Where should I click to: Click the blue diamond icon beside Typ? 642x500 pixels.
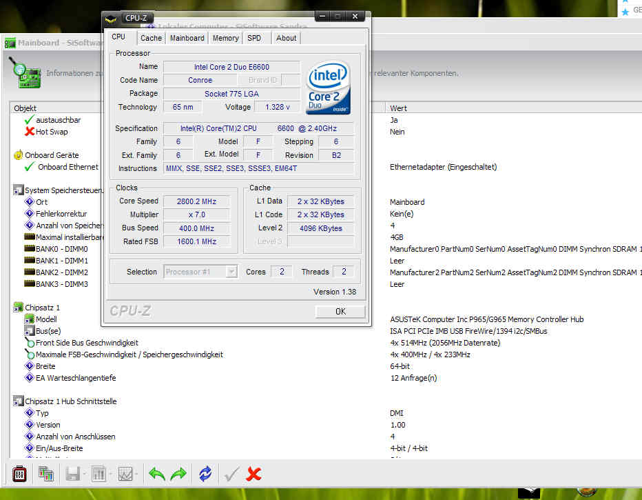click(x=30, y=412)
